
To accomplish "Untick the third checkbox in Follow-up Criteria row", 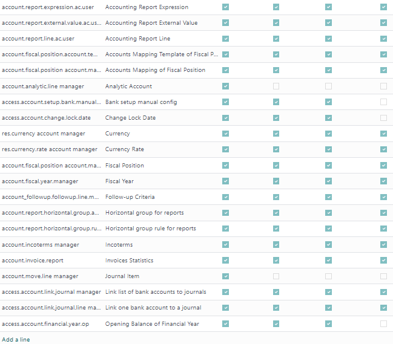I will click(x=328, y=197).
